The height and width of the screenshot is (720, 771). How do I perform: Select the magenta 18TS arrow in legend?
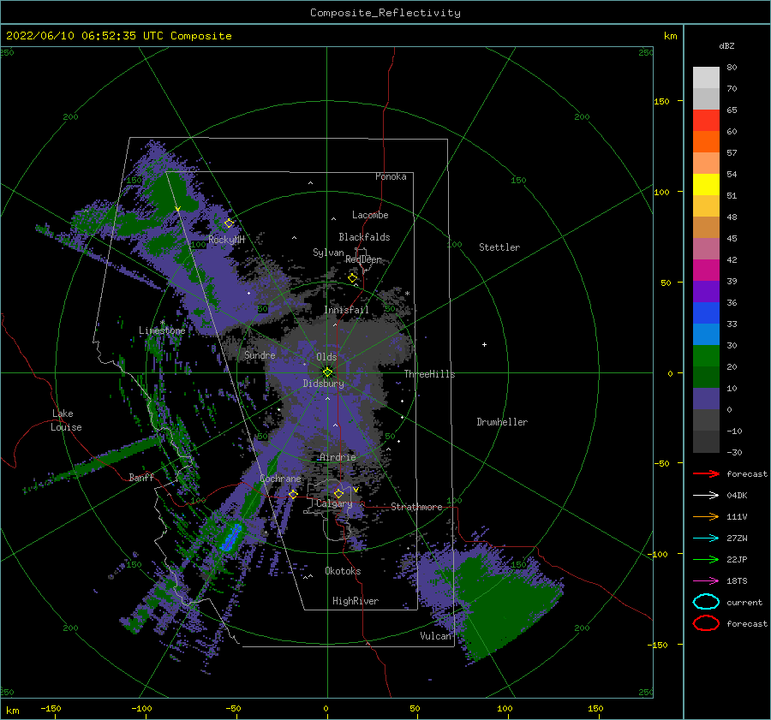706,581
